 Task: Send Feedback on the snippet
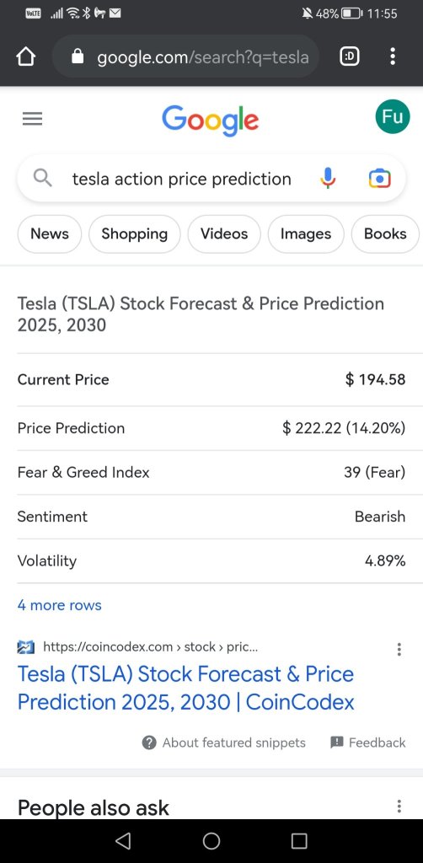(x=368, y=743)
